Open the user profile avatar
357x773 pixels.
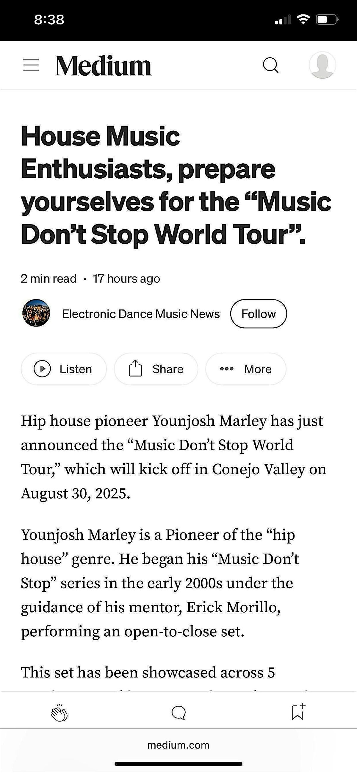click(x=322, y=65)
